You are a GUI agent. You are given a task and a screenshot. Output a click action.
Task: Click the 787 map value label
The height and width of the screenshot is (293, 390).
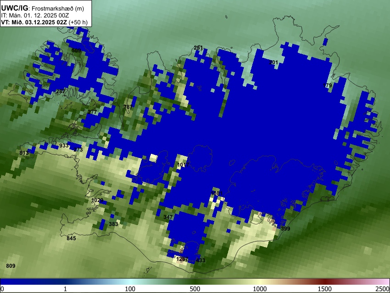[x=128, y=107]
